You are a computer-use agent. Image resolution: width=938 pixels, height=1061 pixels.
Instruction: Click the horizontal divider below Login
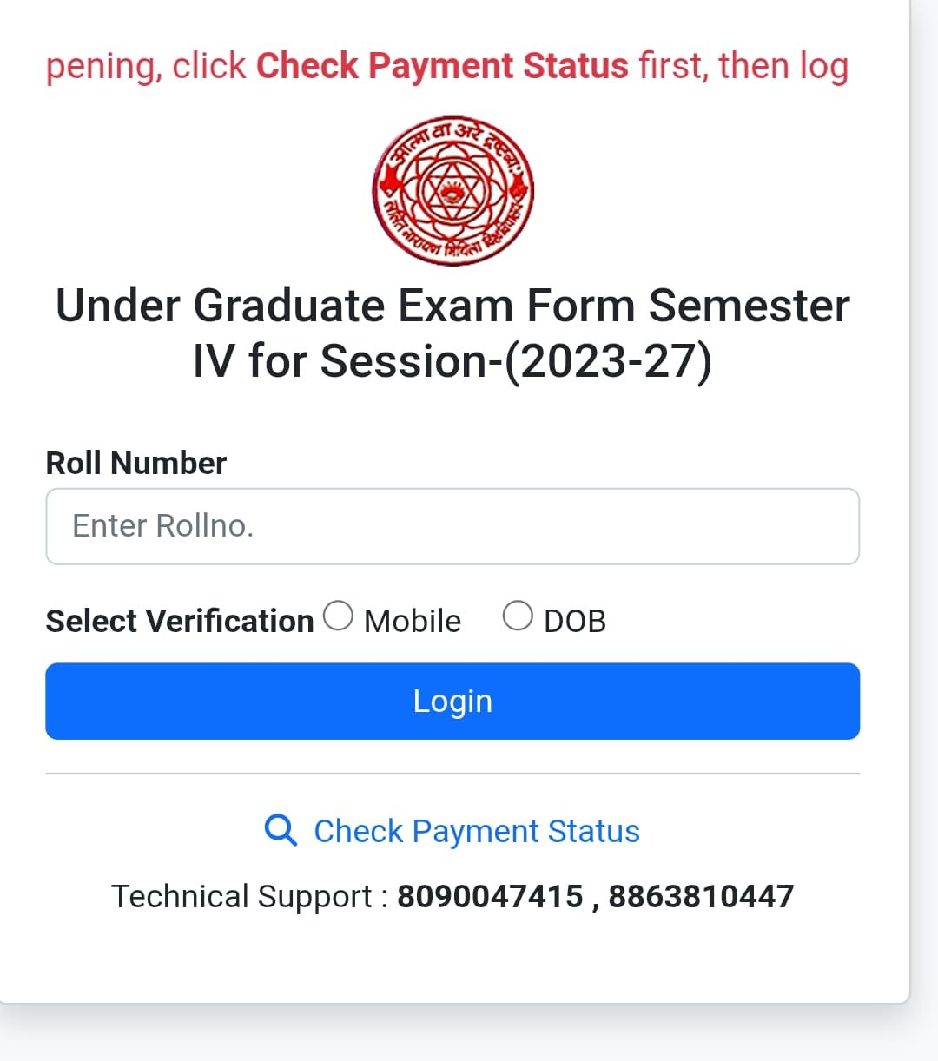[452, 773]
